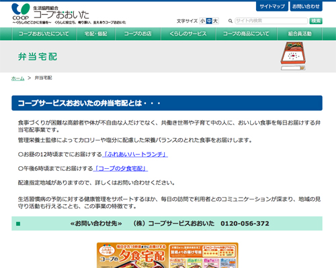Go to ホーム breadcrumb link

pyautogui.click(x=17, y=78)
